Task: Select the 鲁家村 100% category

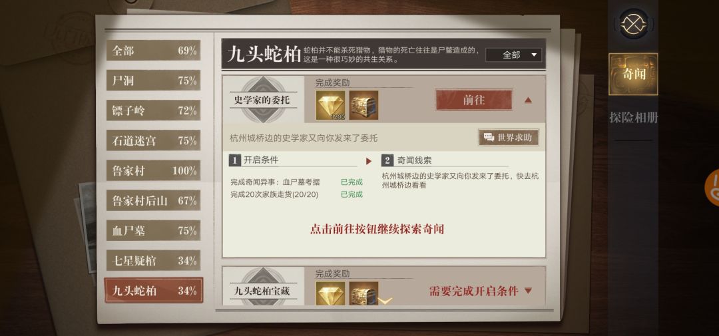Action: (x=154, y=170)
